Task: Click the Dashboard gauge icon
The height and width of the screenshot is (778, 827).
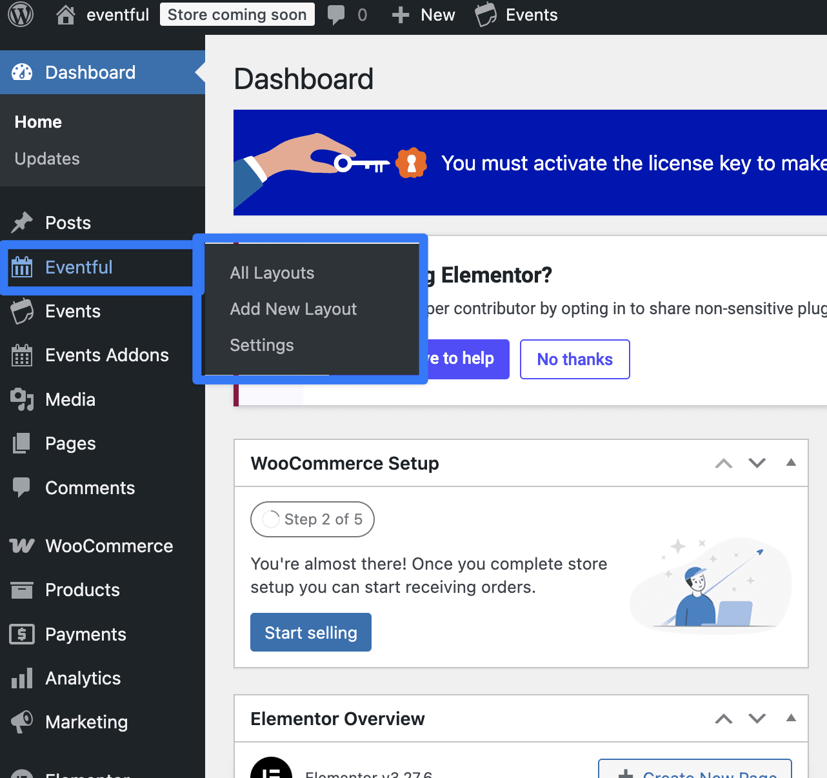Action: coord(22,72)
